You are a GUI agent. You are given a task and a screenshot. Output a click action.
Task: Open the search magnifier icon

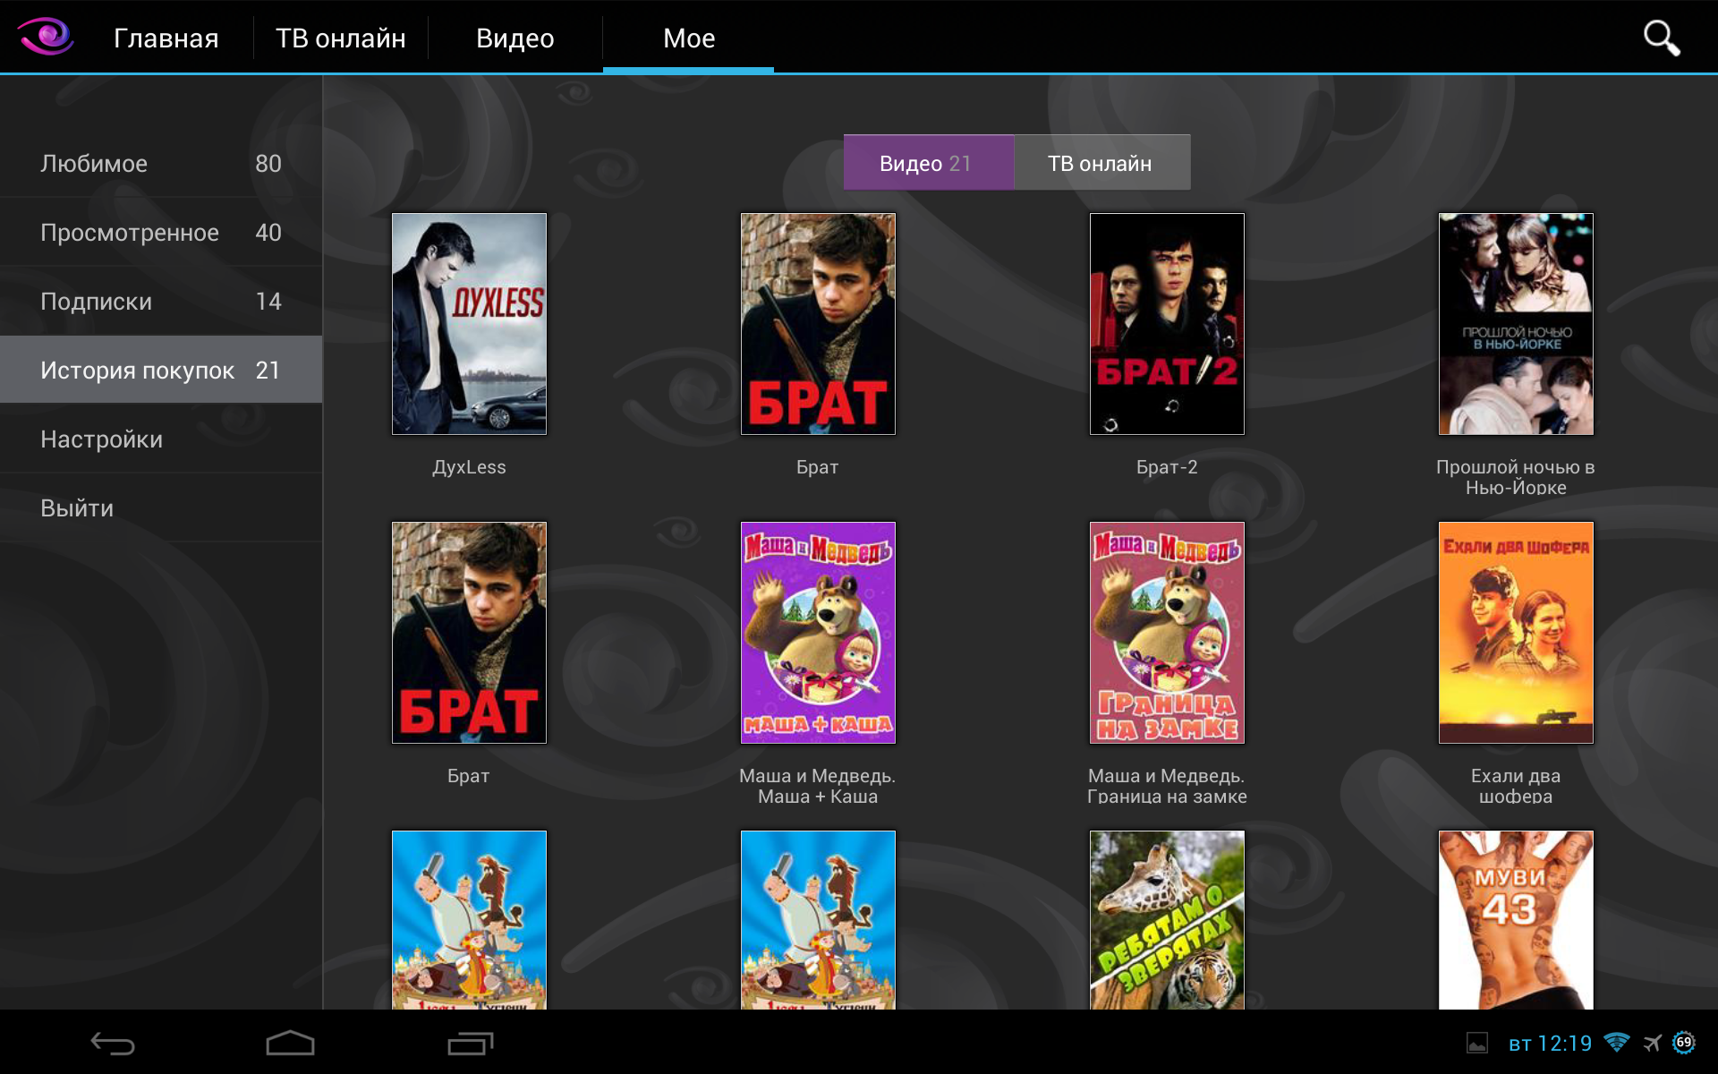coord(1661,38)
